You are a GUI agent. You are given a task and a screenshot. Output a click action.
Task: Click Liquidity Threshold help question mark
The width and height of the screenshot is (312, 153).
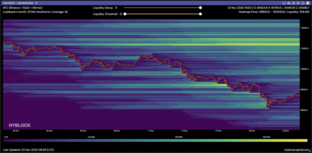point(121,14)
